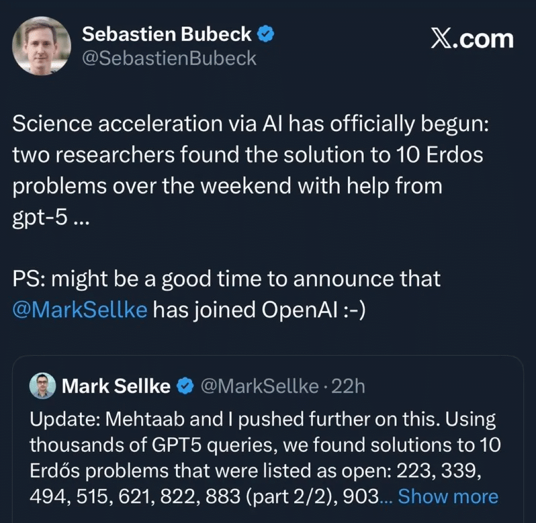The width and height of the screenshot is (536, 523).
Task: Click "problems over the weekend" line
Action: pos(227,187)
